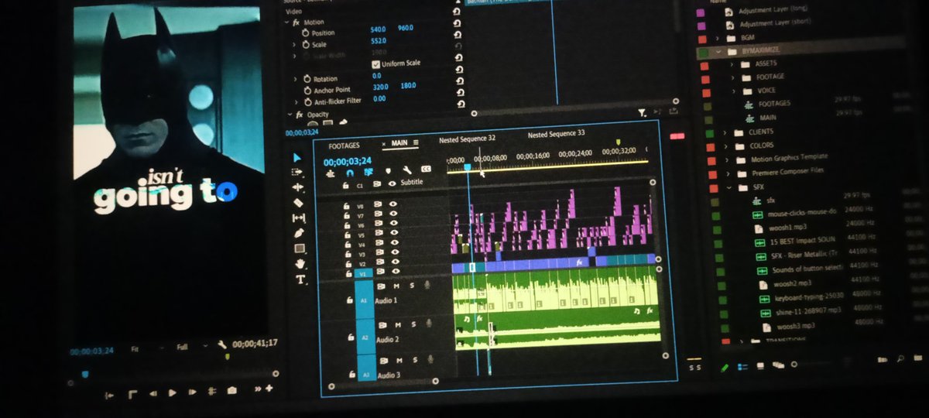Step forward one frame in Program Monitor
The height and width of the screenshot is (418, 929).
click(x=192, y=392)
